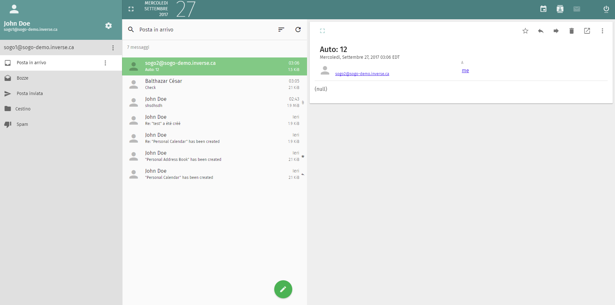Reply to the Auto: 12 message
The height and width of the screenshot is (305, 615).
[541, 31]
